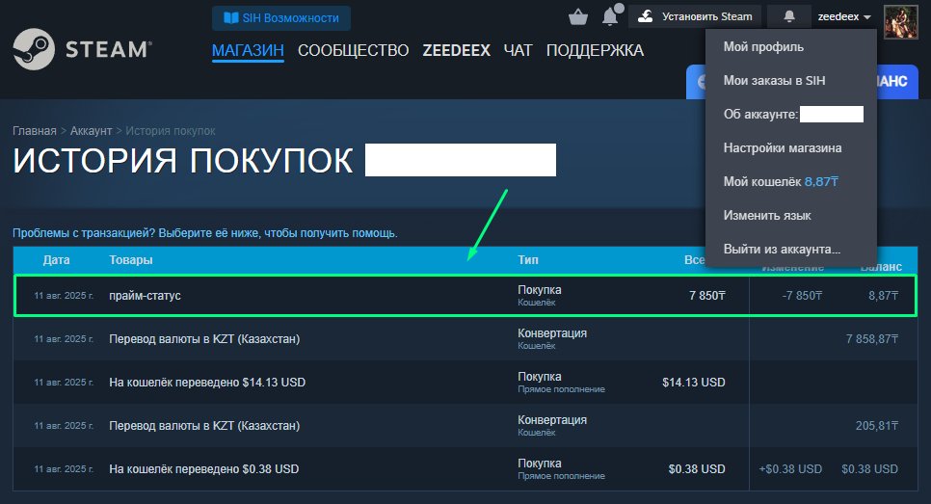Click the Дата column header
Viewport: 931px width, 504px height.
57,260
